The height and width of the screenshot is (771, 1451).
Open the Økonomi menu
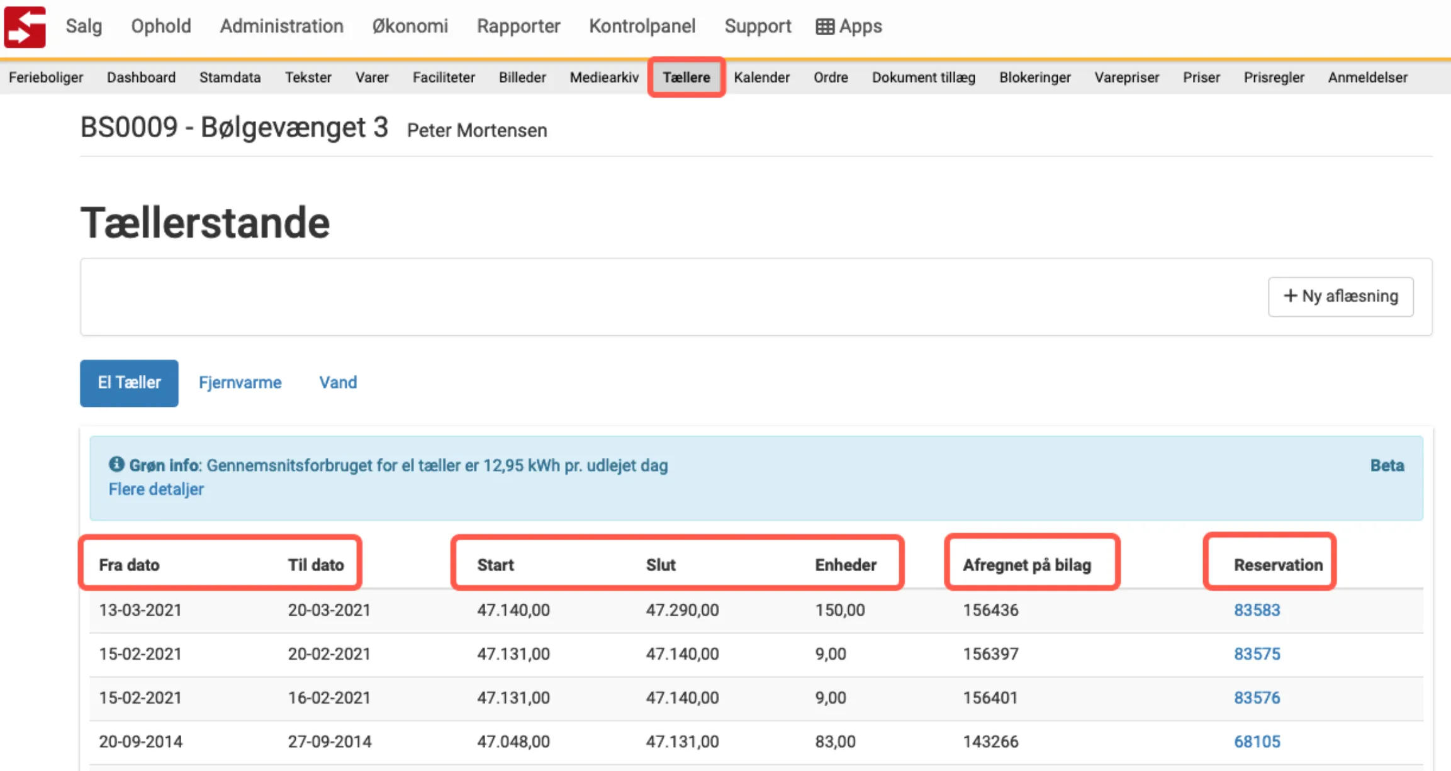pos(410,26)
